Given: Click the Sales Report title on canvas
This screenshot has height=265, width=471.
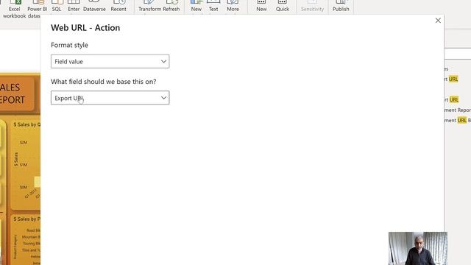Looking at the screenshot, I should point(13,93).
